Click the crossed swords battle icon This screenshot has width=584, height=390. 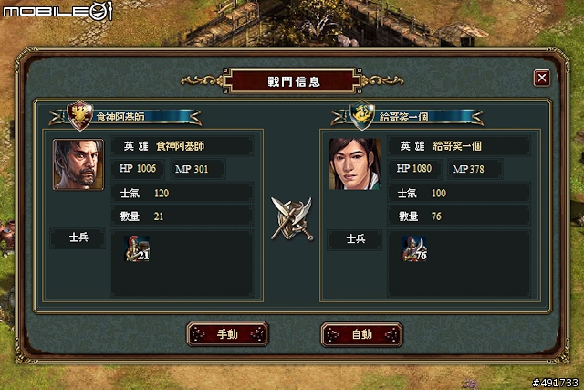pos(292,219)
